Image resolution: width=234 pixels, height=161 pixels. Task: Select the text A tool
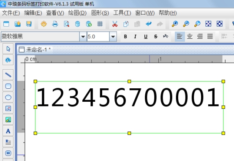pyautogui.click(x=8, y=131)
